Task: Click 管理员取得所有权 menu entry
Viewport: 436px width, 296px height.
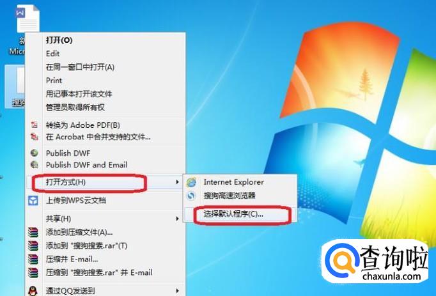Action: [x=75, y=107]
